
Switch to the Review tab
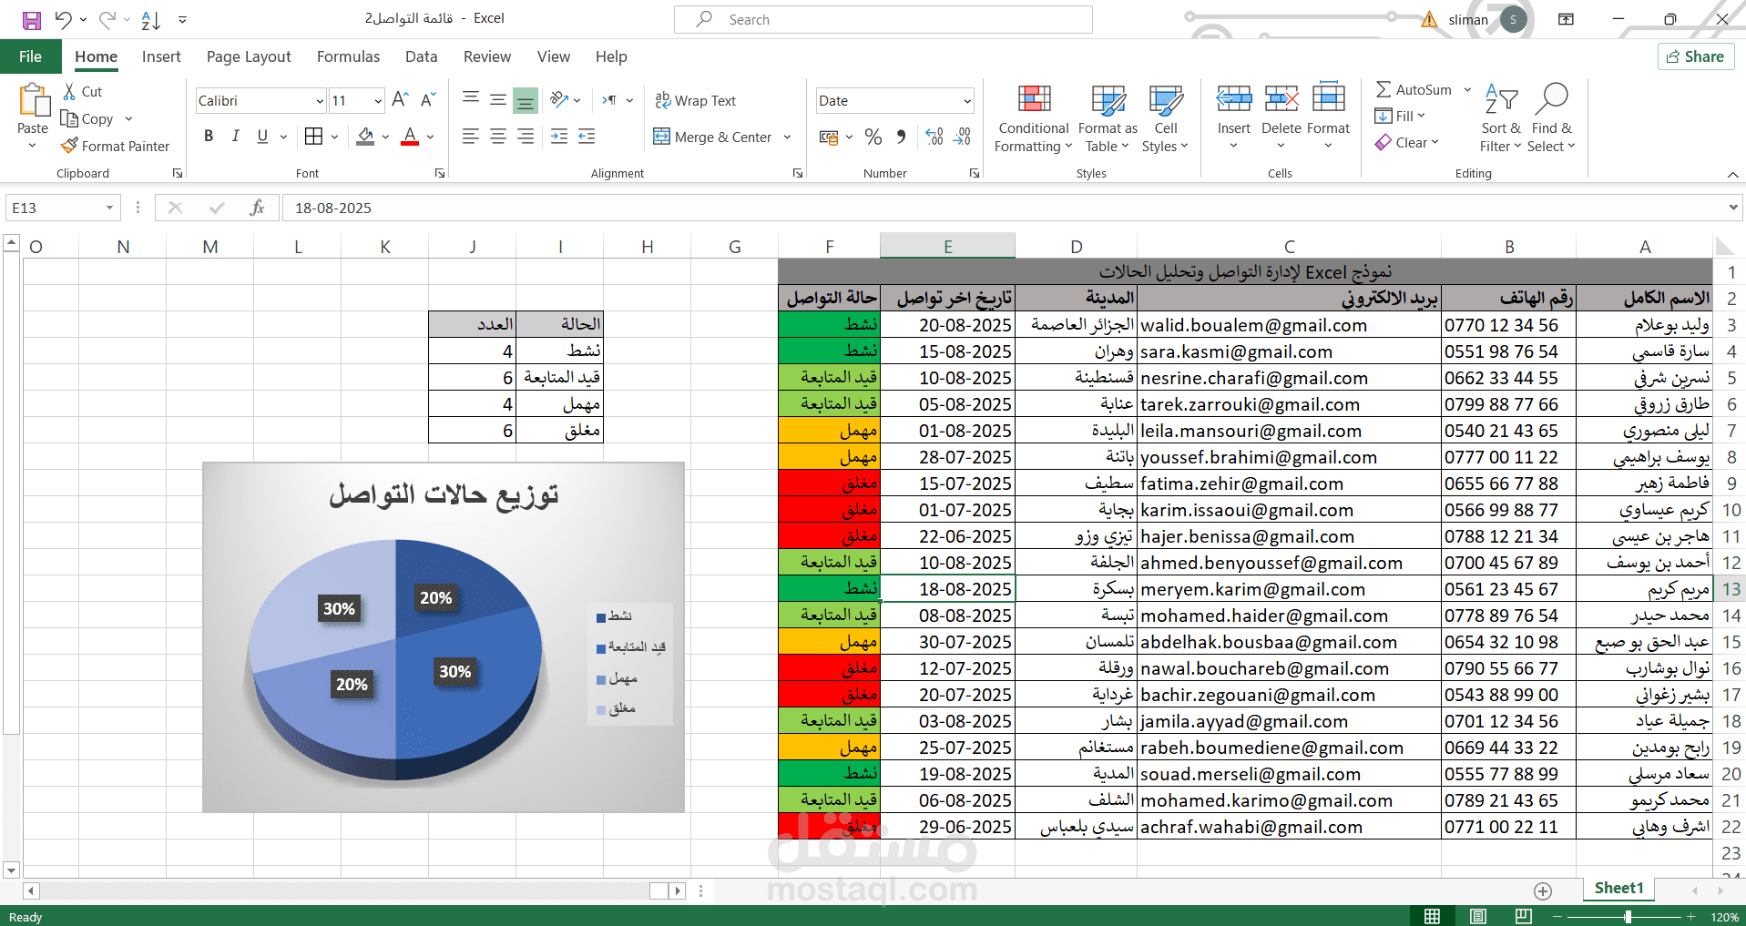pos(487,56)
